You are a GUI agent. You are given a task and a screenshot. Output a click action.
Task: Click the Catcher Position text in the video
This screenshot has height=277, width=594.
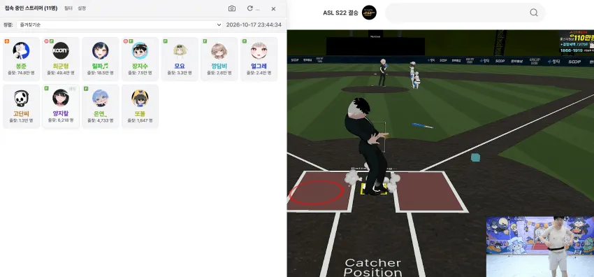coord(372,267)
